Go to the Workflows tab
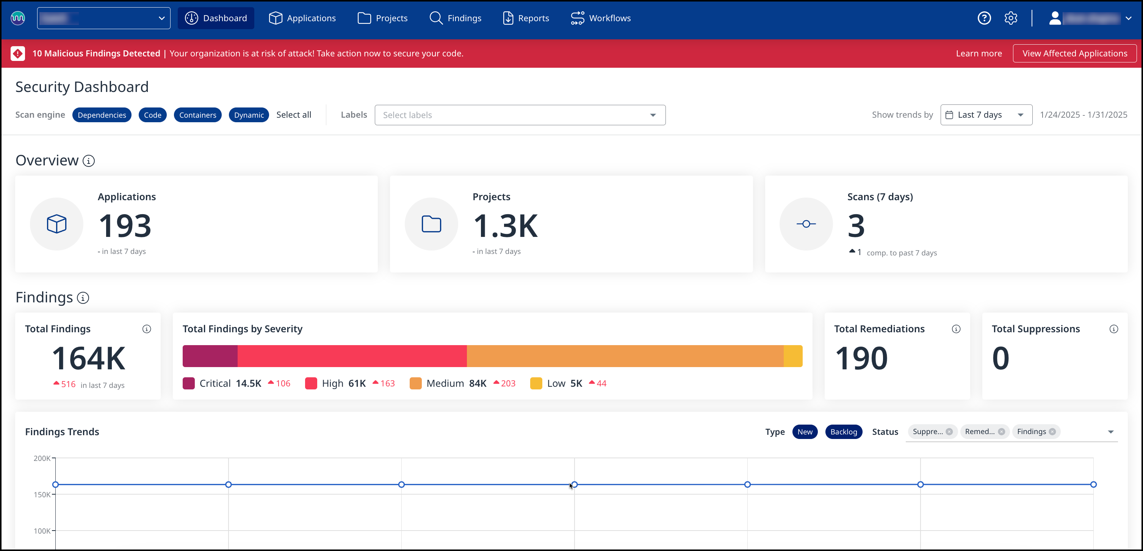1143x551 pixels. (601, 18)
